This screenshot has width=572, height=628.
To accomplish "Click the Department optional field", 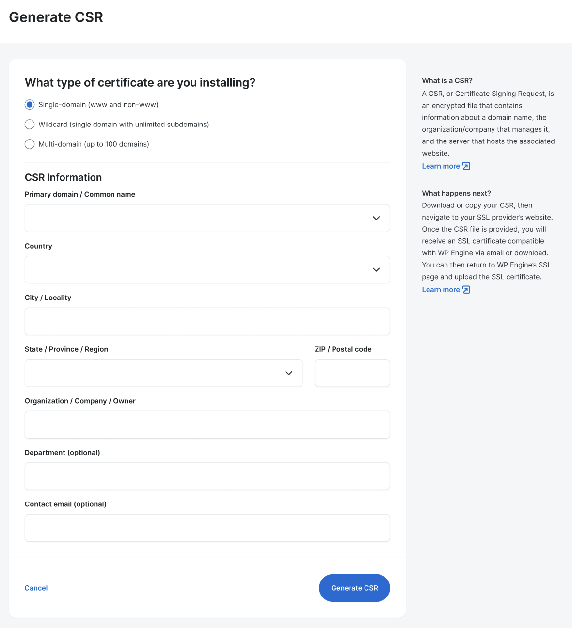I will click(x=207, y=476).
